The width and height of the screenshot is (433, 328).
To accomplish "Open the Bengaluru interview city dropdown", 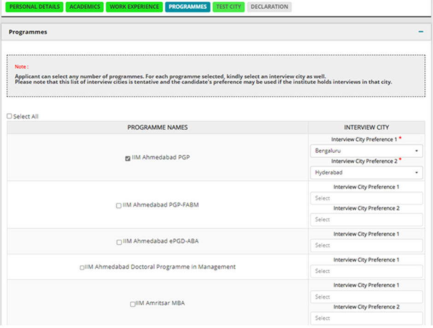I will click(366, 150).
